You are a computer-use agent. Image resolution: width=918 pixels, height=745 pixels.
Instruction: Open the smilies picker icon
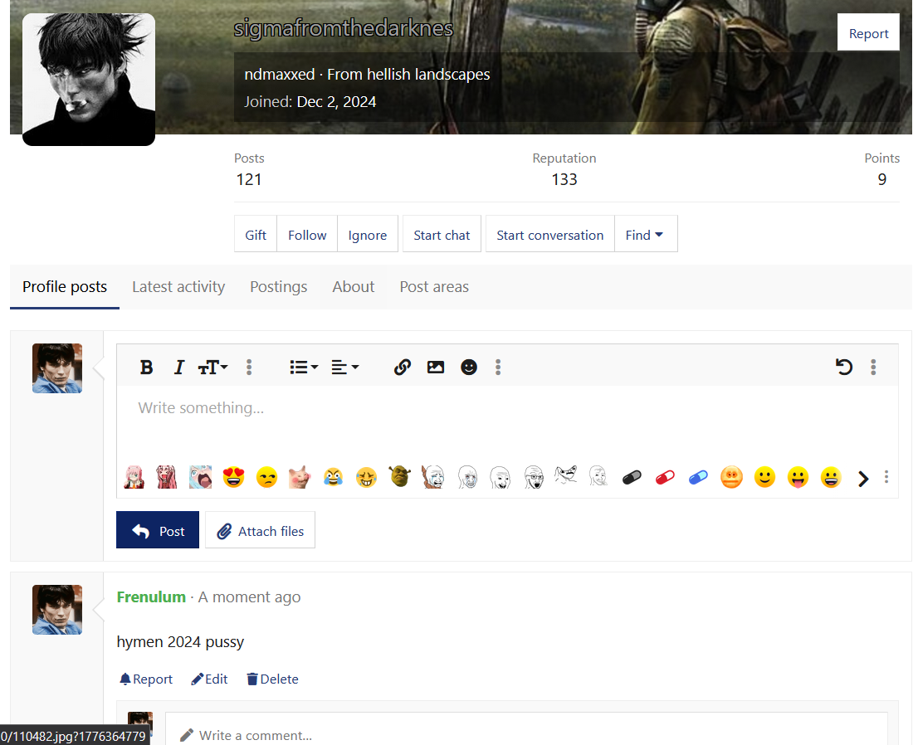coord(469,367)
